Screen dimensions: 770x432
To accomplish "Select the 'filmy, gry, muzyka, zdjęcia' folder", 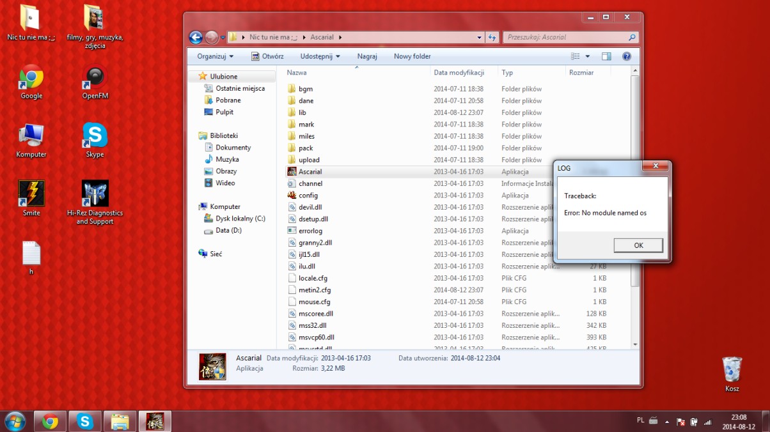I will (x=95, y=27).
